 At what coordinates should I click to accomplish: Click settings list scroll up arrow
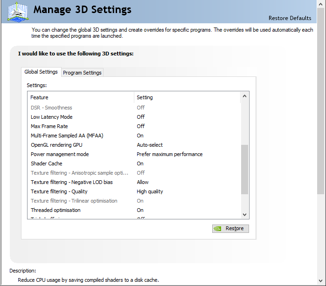245,96
